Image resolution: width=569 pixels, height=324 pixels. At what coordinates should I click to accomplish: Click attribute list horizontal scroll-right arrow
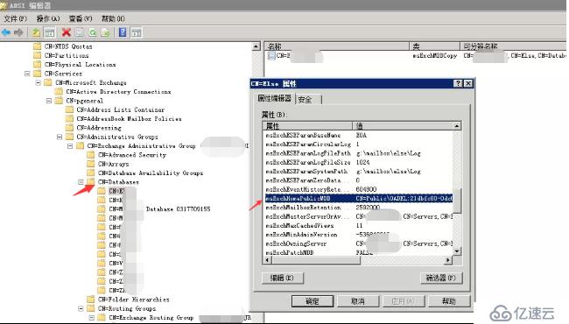(448, 260)
